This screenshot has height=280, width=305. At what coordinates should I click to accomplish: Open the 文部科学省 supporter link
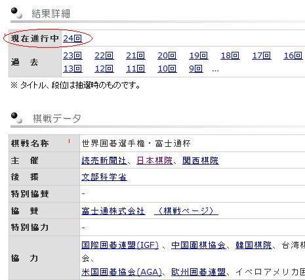tap(104, 177)
